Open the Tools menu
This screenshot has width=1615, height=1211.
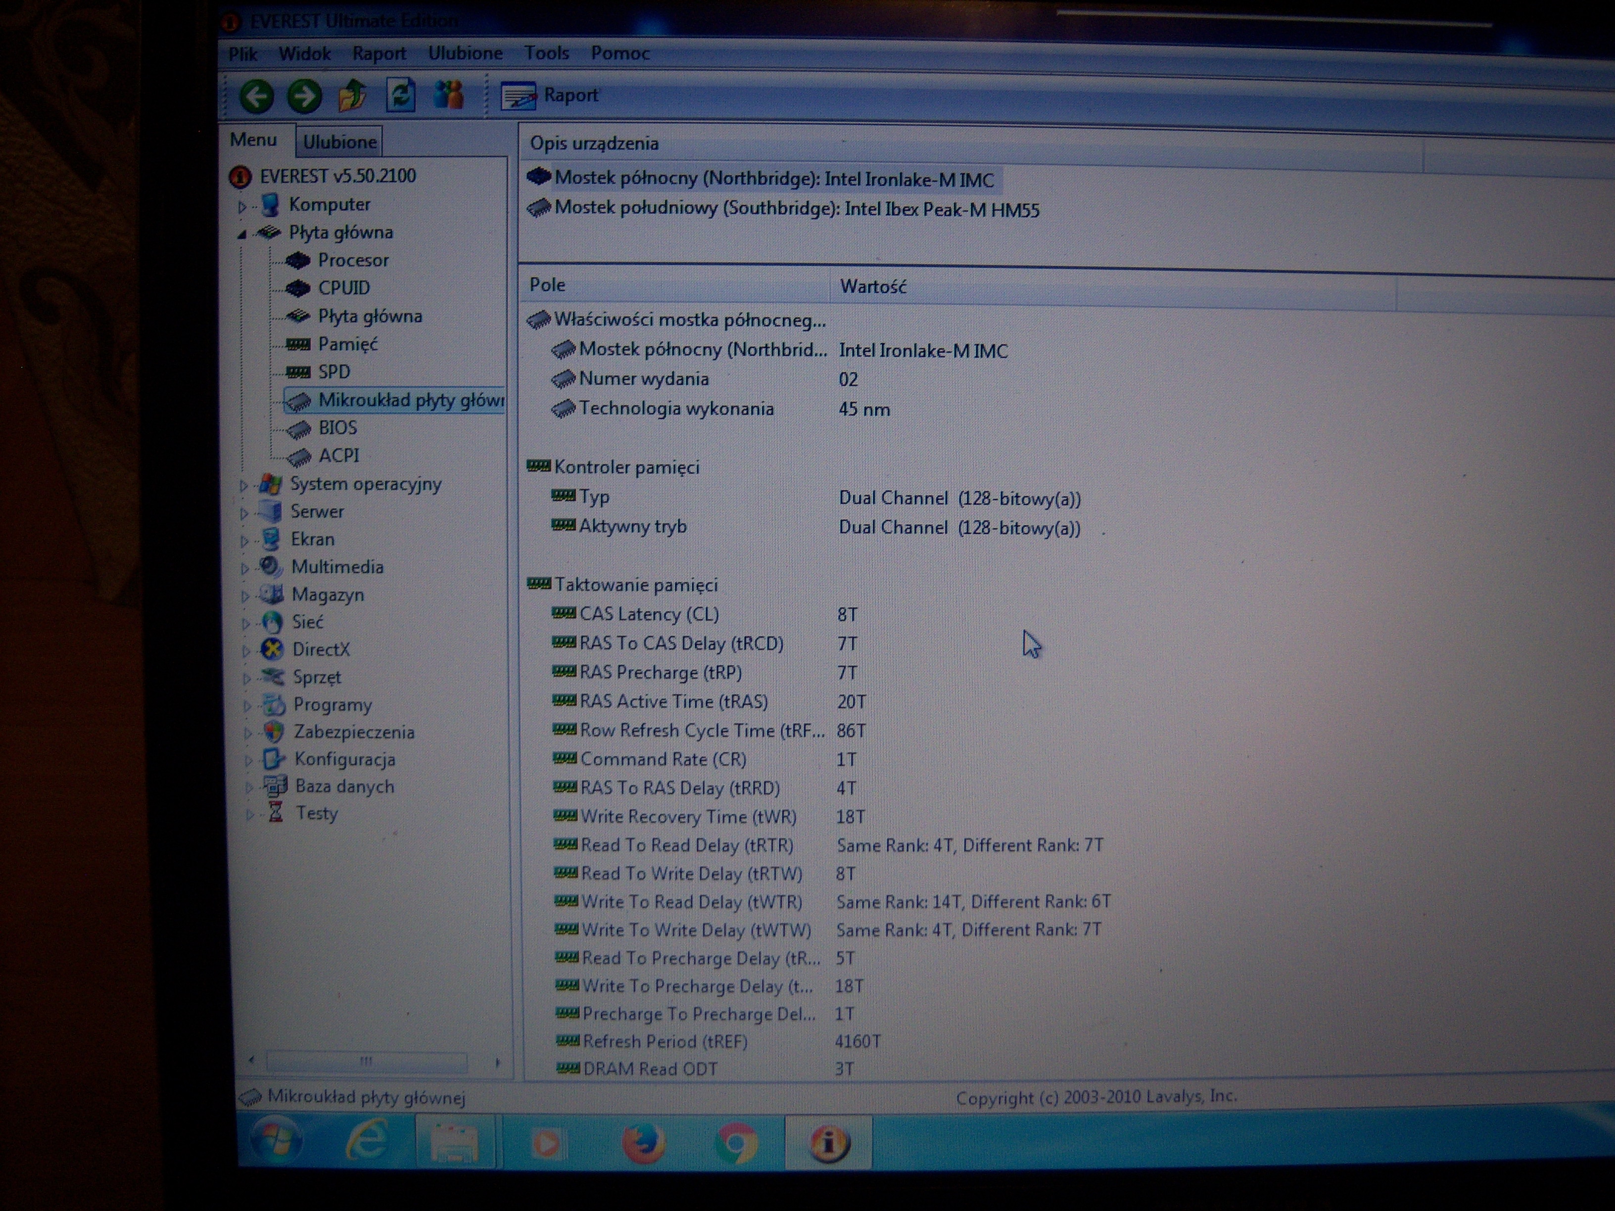point(546,53)
